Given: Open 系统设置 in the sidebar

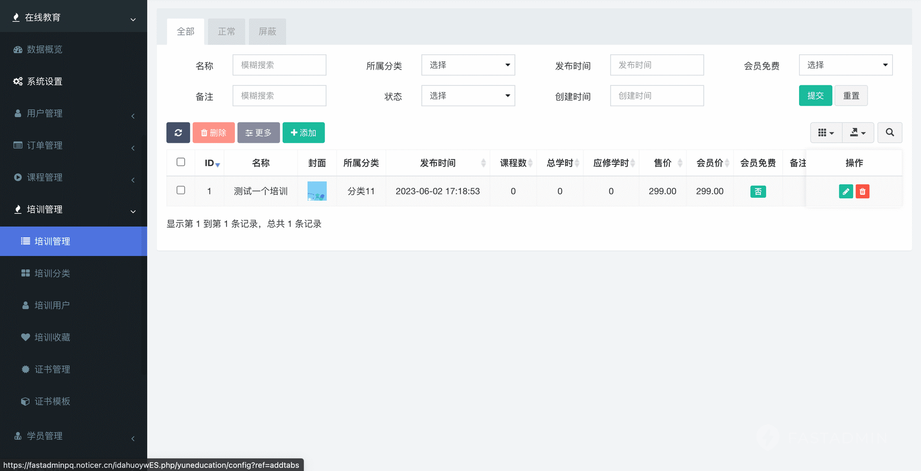Looking at the screenshot, I should click(x=45, y=82).
